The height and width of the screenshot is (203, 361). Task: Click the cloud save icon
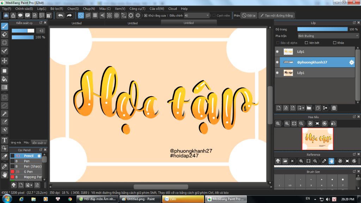coord(6,16)
